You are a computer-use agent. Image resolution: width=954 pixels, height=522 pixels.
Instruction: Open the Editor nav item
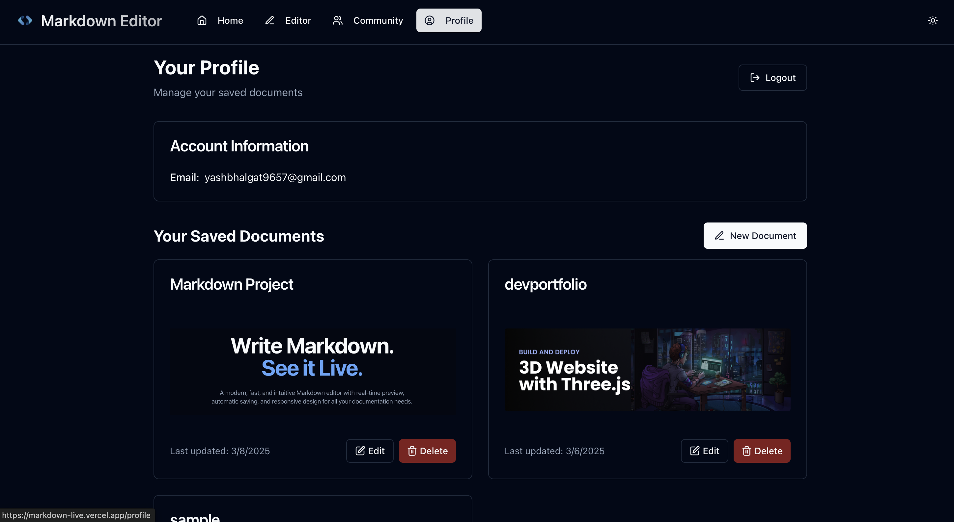288,20
